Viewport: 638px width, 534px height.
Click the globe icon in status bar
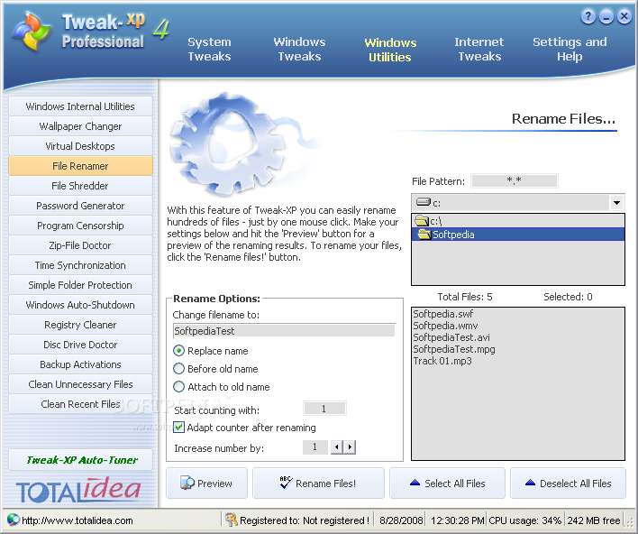[x=14, y=520]
